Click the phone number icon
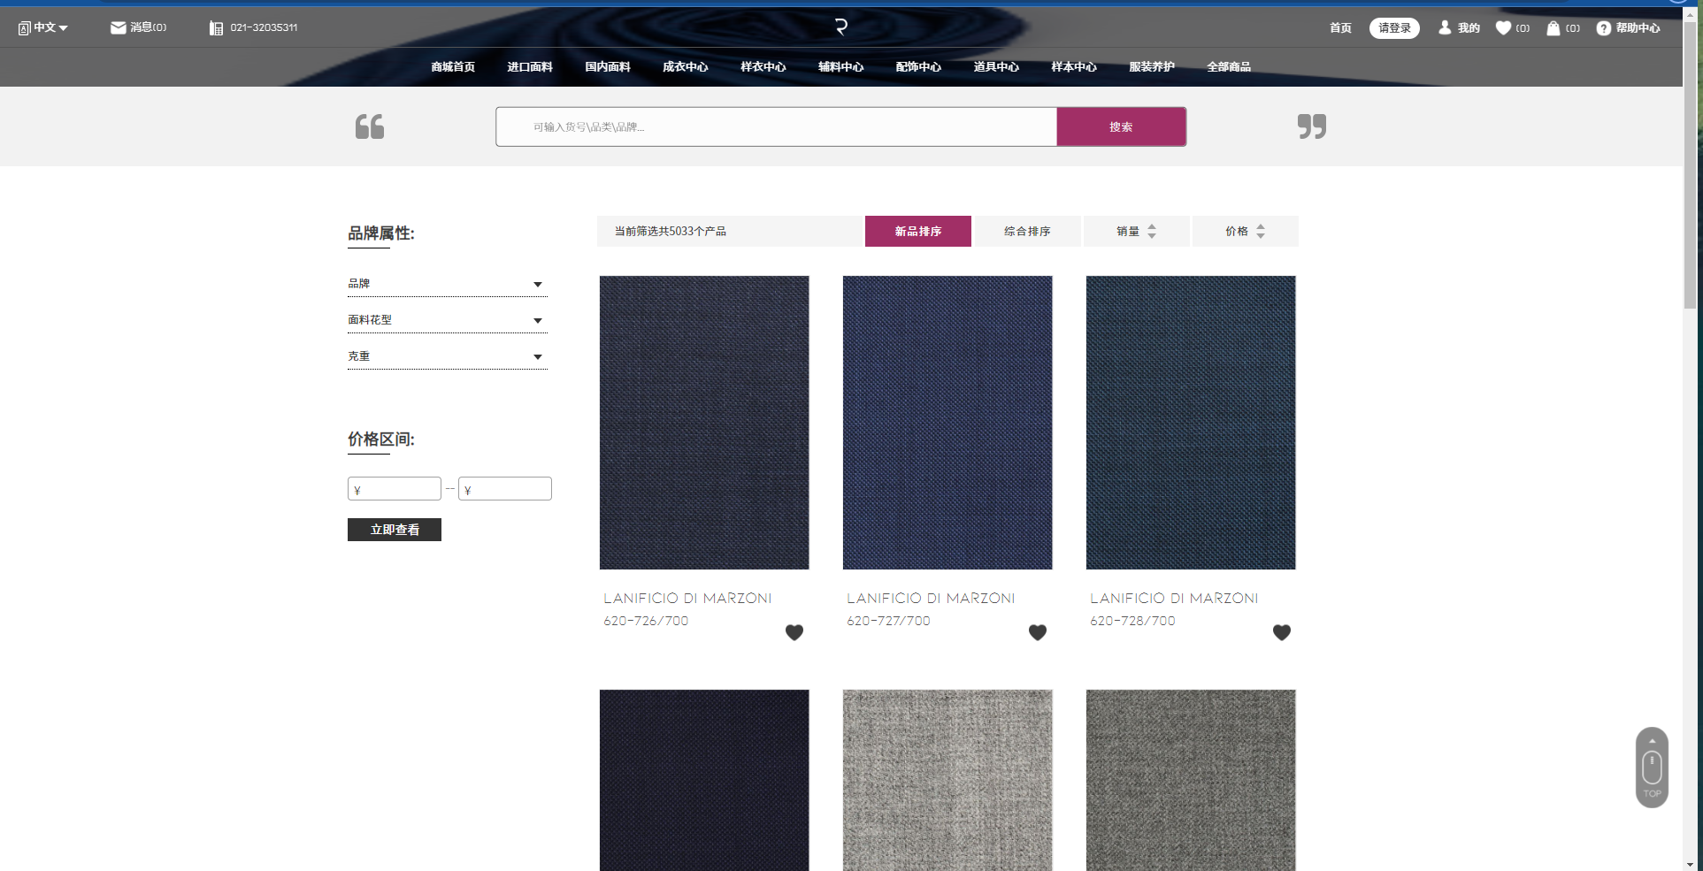 point(216,28)
